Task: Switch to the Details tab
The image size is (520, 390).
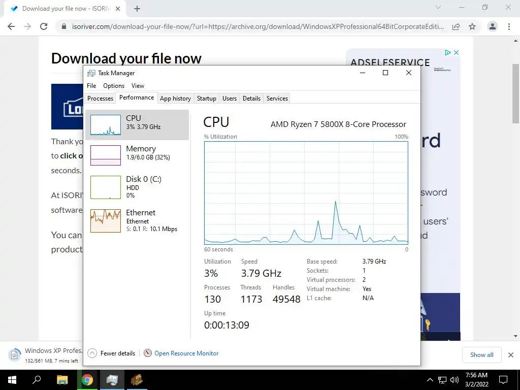Action: tap(251, 99)
